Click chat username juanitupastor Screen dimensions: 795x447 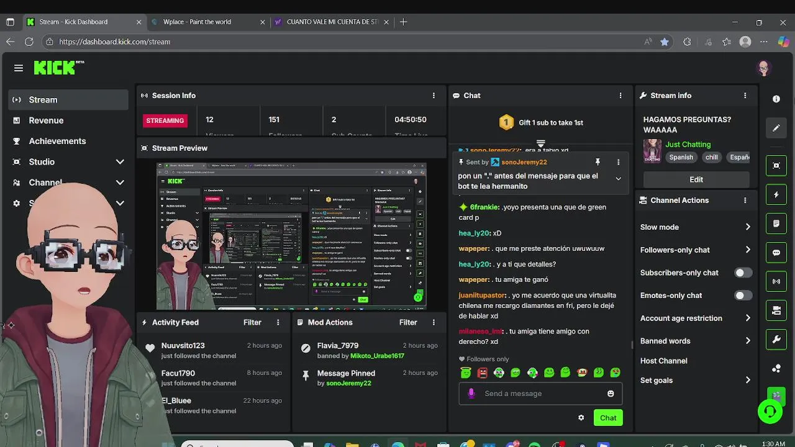click(483, 296)
